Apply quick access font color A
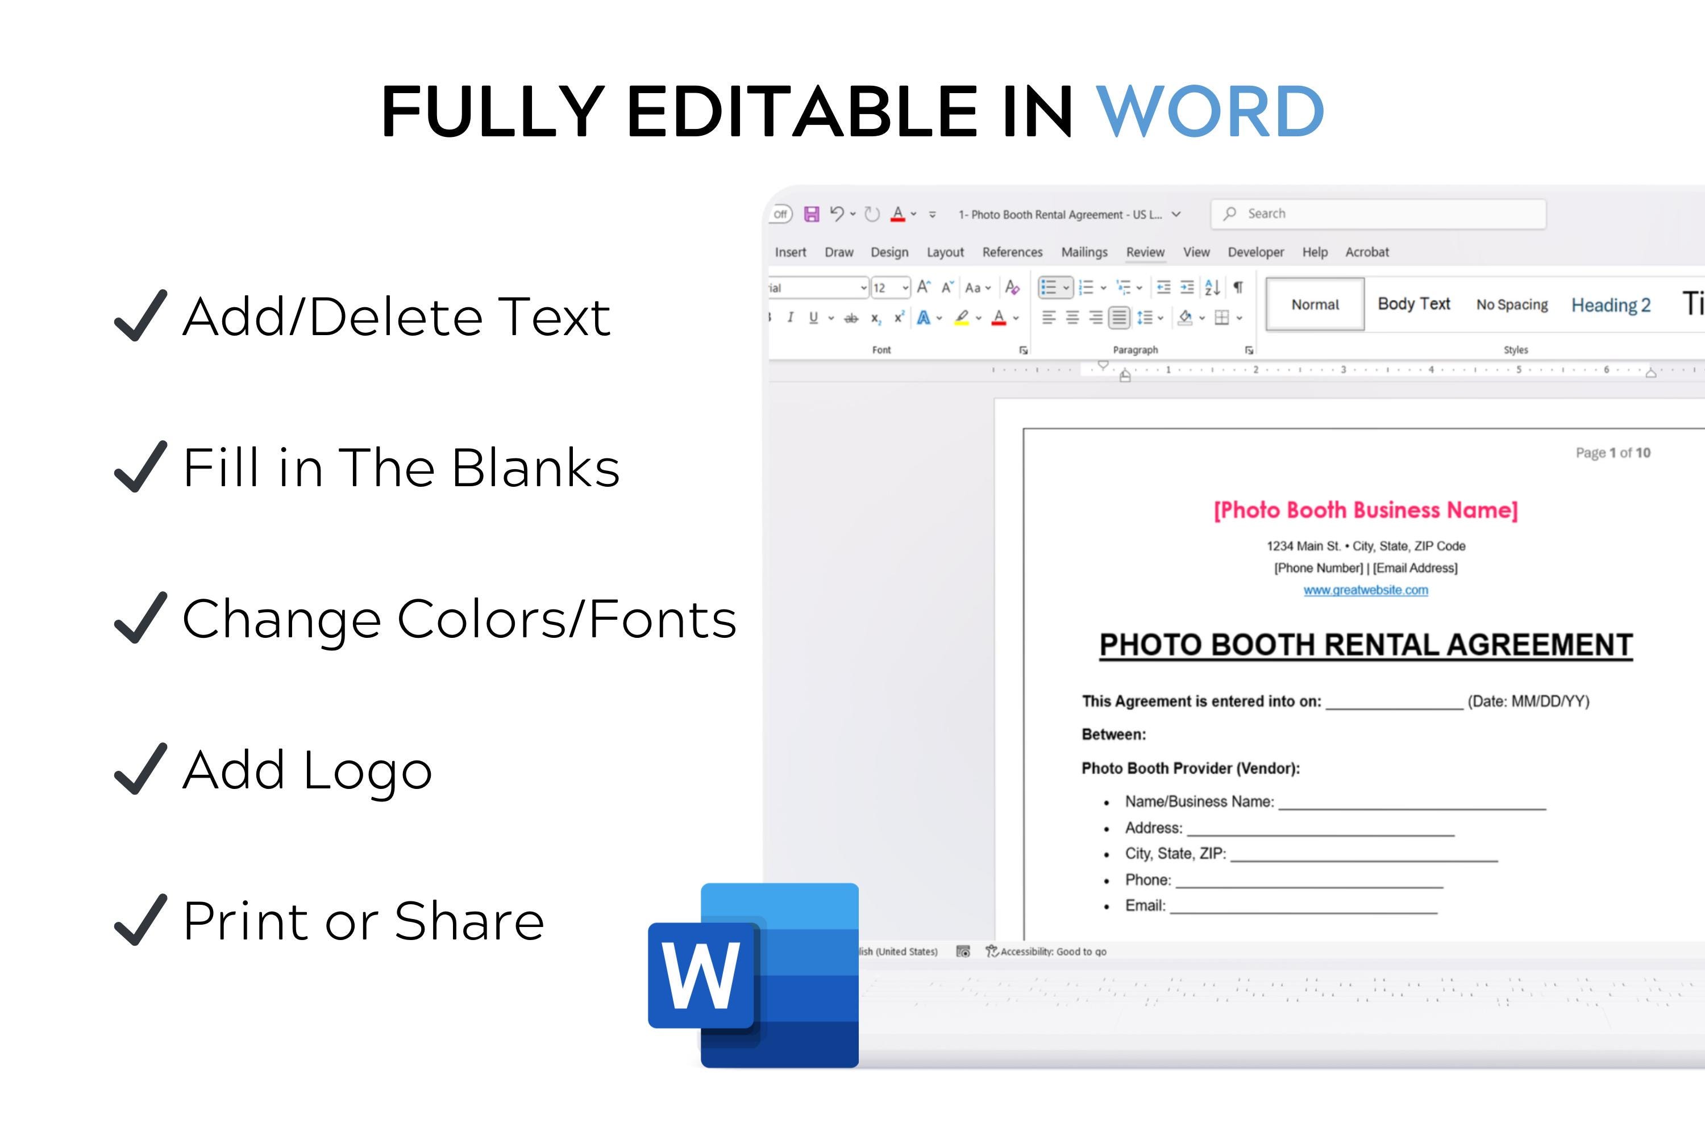This screenshot has width=1705, height=1136. pos(898,214)
